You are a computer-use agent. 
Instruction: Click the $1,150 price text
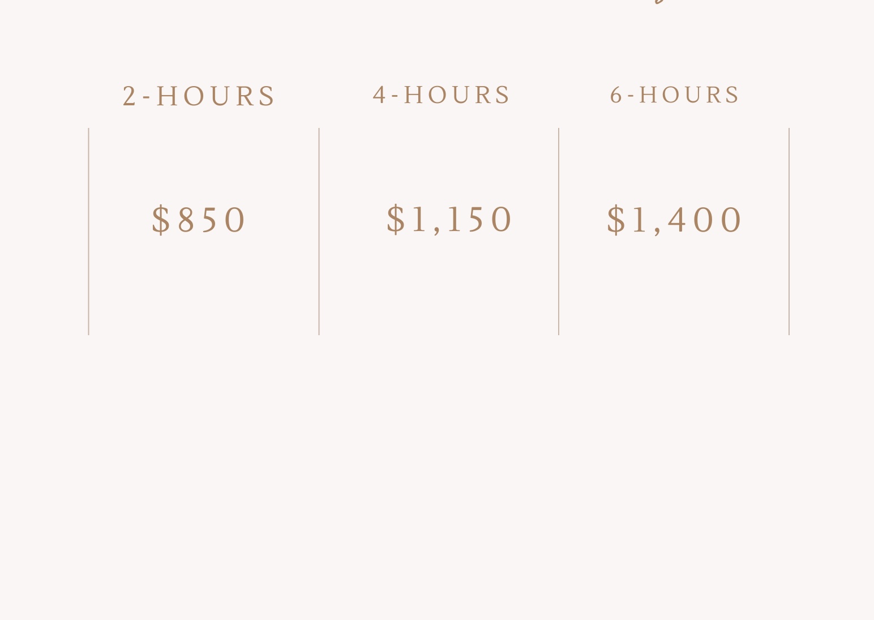449,220
